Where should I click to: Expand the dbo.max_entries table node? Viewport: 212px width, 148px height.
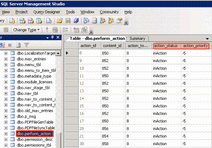6,59
